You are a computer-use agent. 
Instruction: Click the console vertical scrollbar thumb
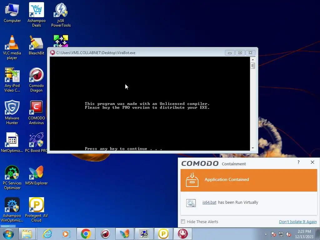[x=253, y=66]
